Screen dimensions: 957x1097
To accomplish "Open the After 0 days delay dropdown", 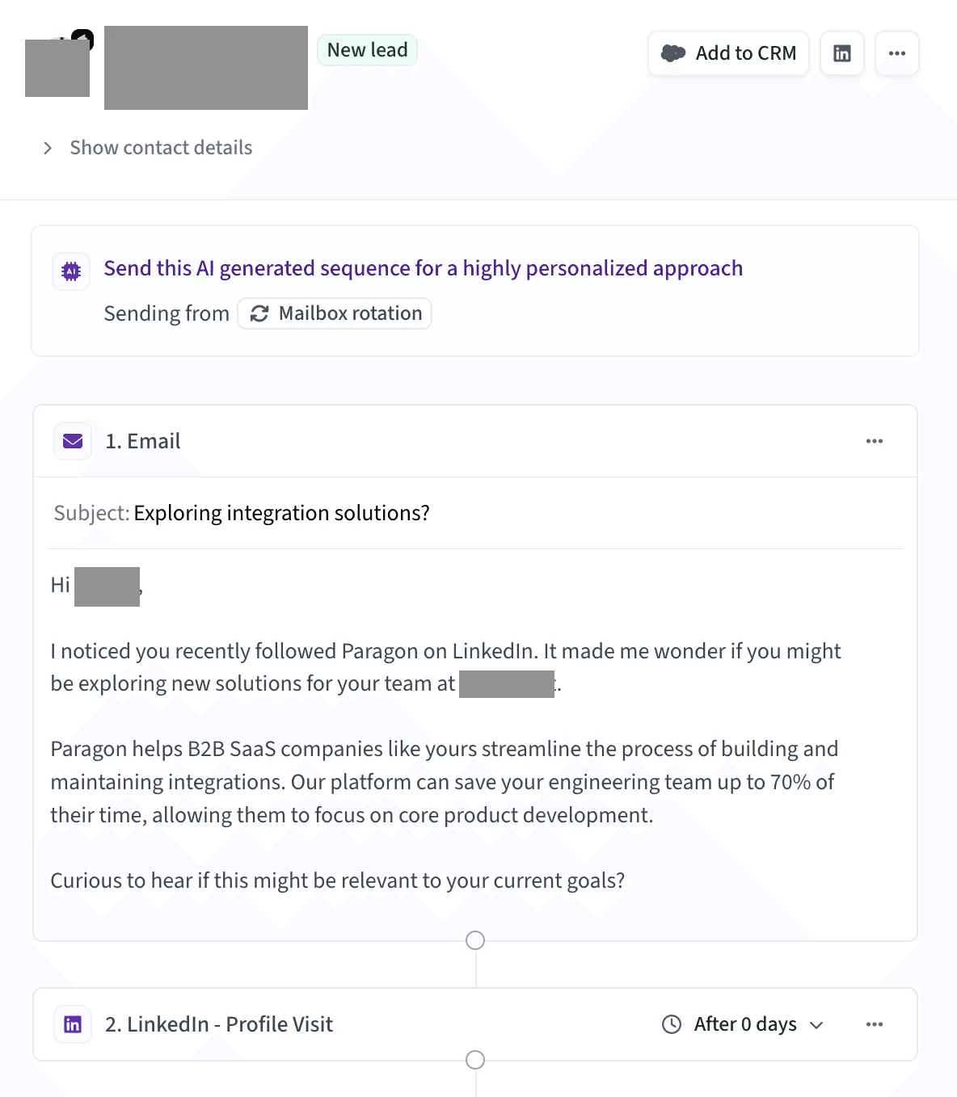I will 757,1024.
